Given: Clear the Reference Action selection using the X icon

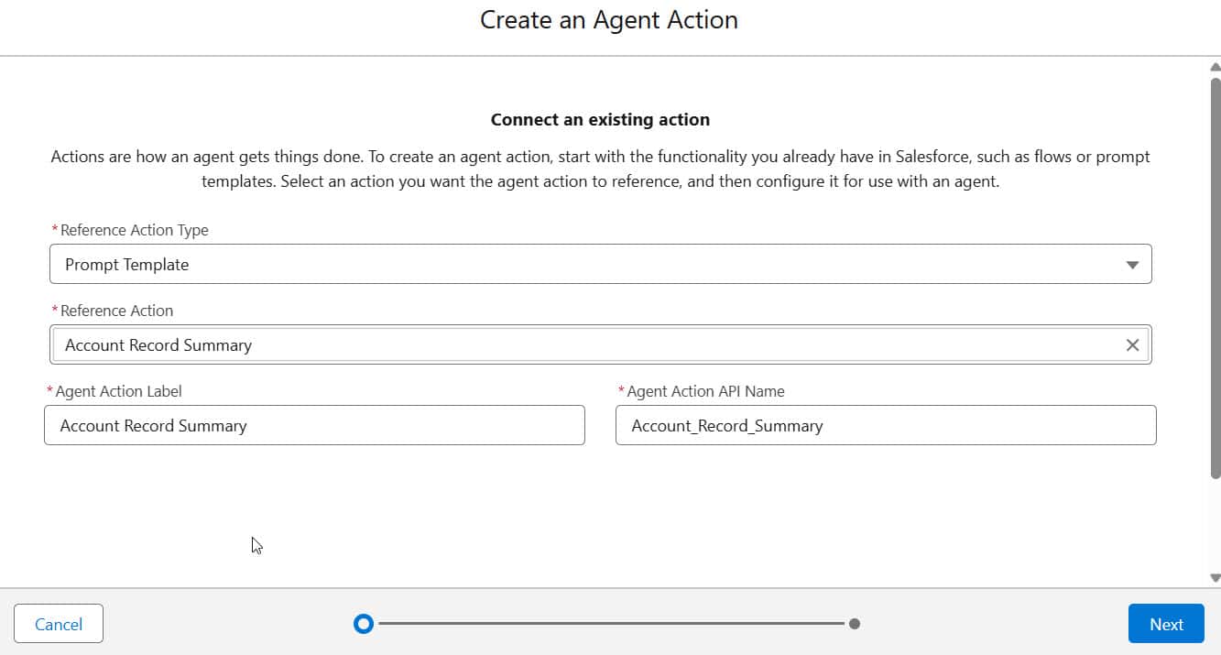Looking at the screenshot, I should 1133,344.
